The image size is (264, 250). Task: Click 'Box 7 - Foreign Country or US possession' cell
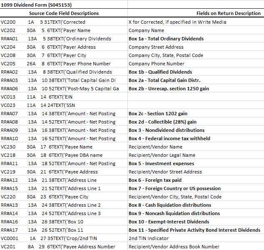(x=196, y=188)
